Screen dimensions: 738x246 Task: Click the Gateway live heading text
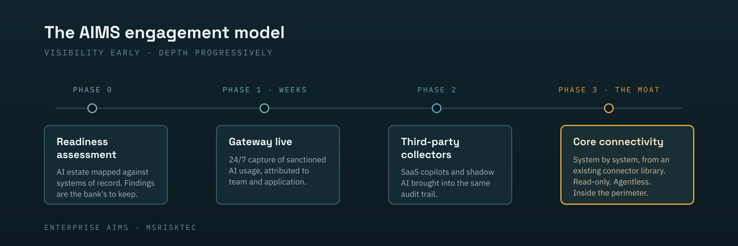(260, 142)
